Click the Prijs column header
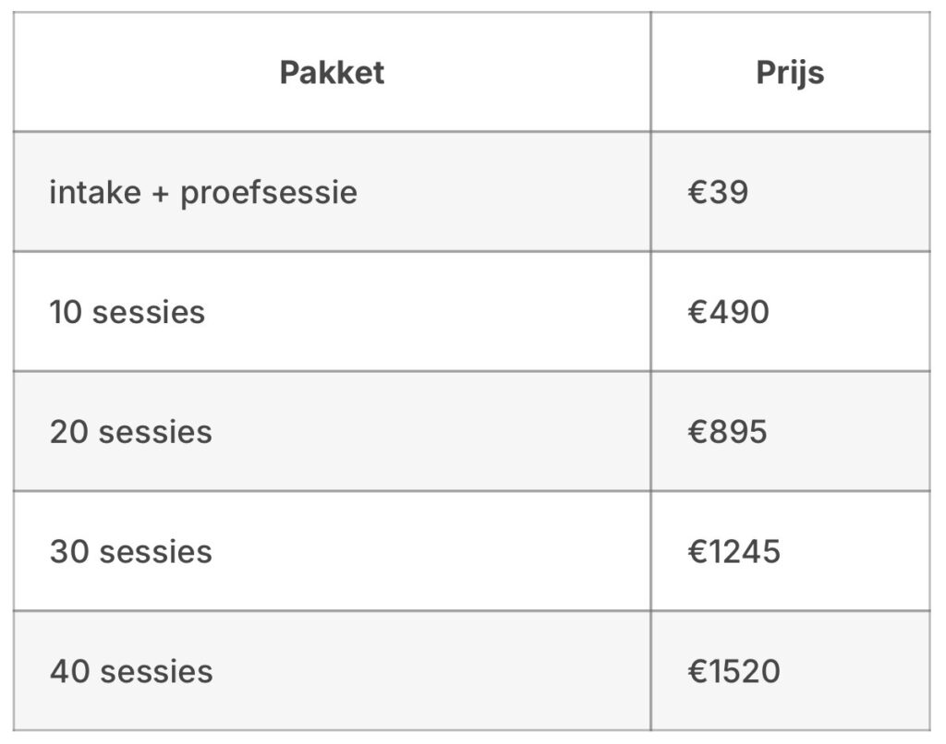 click(790, 72)
